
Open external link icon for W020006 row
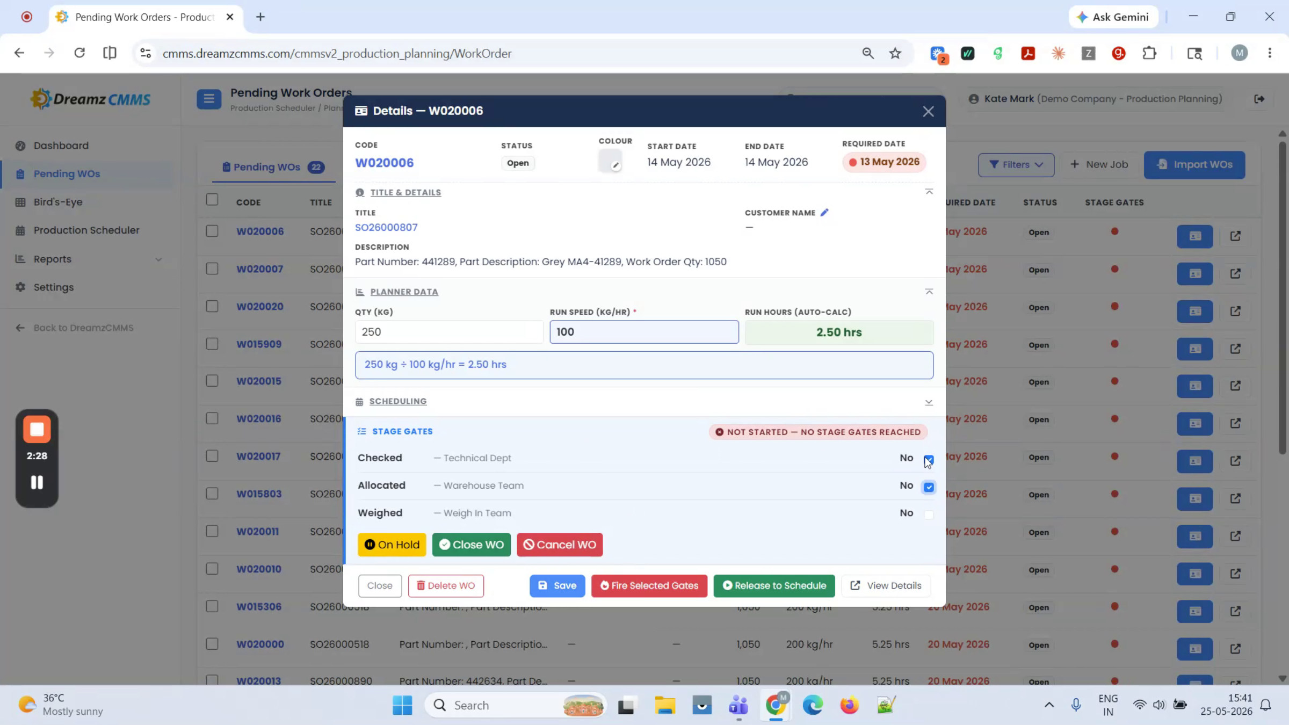point(1235,236)
